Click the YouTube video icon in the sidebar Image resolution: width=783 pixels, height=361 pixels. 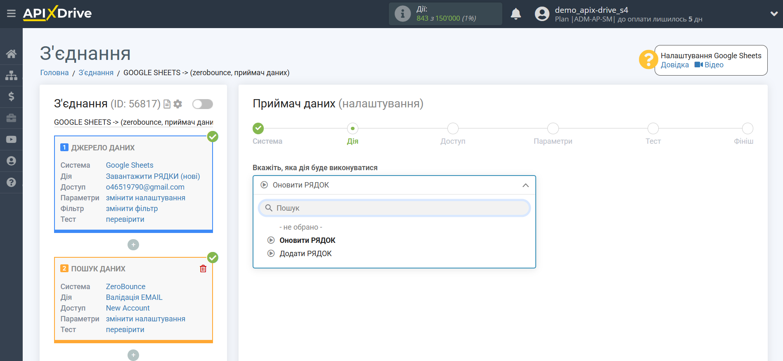11,140
